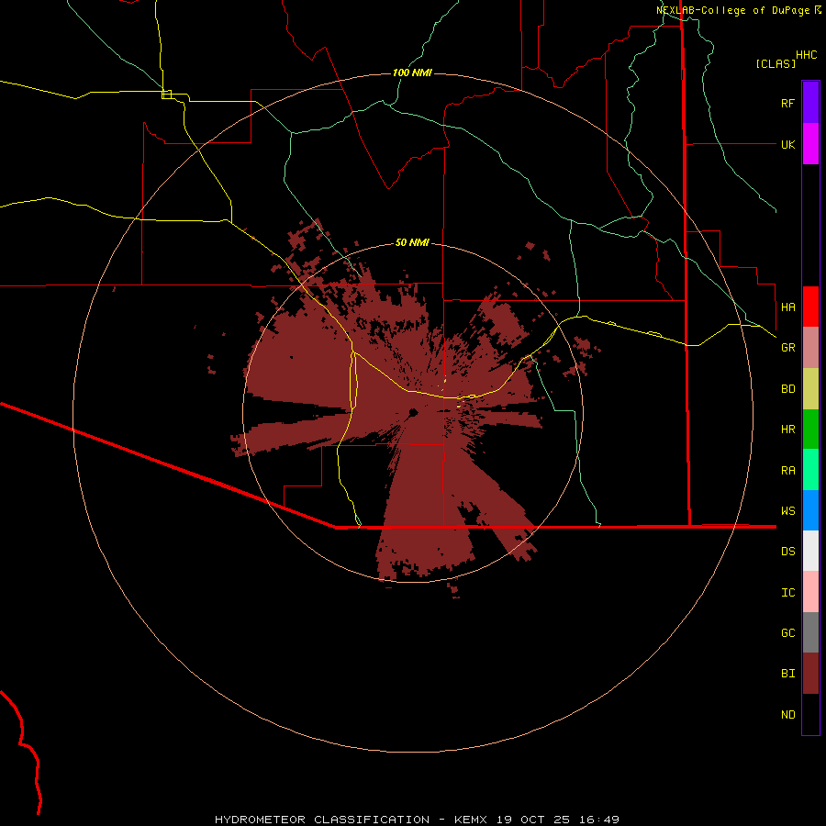Click the WS legend label
The width and height of the screenshot is (826, 826).
coord(787,511)
